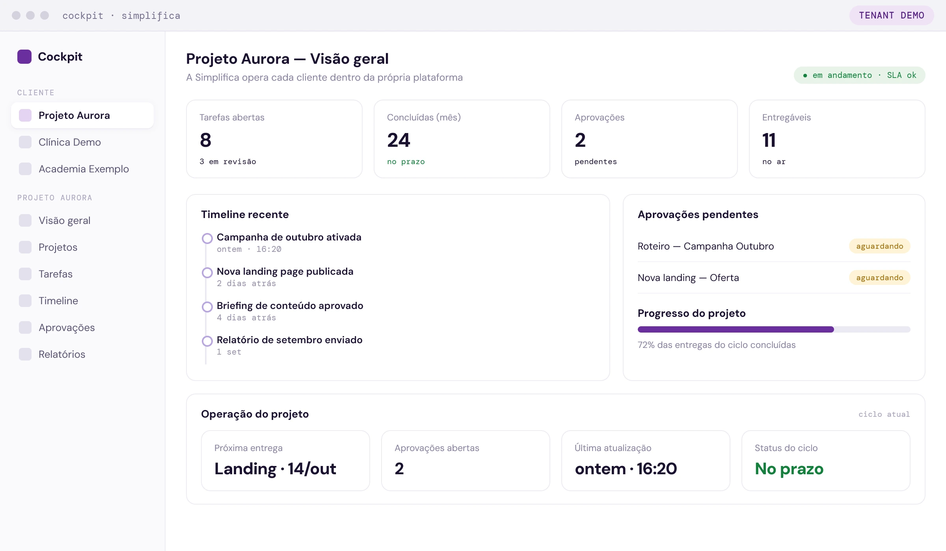Switch to Academia Exemplo client

tap(82, 169)
